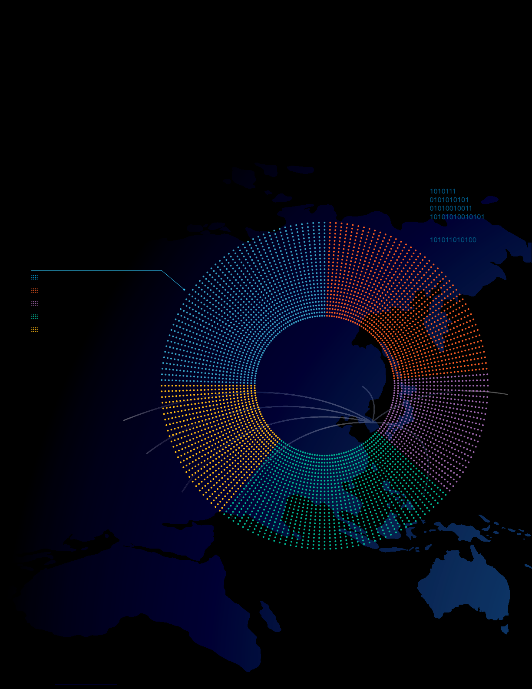Click the binary text "01010010011"
This screenshot has height=689, width=532.
pos(451,208)
